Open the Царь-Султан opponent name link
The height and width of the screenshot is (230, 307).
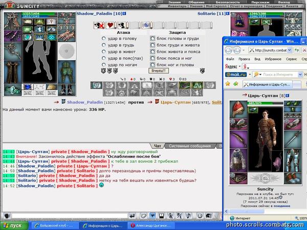click(x=176, y=102)
